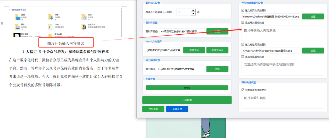Toggle 在文档结尾添加图片 checkbox
Image resolution: width=329 pixels, height=138 pixels.
243,44
